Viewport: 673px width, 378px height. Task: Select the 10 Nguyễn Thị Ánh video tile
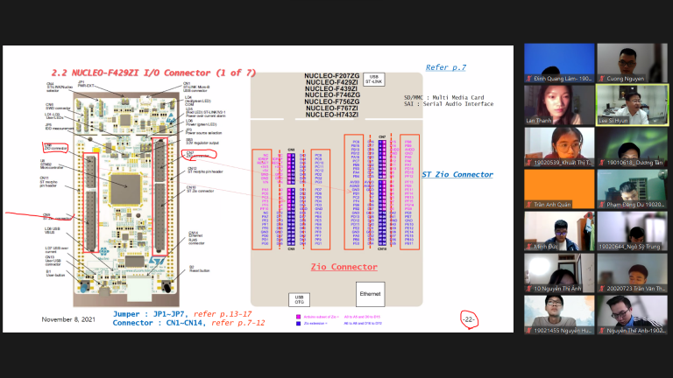click(559, 273)
